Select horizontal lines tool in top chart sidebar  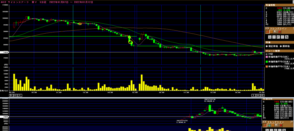(272, 32)
